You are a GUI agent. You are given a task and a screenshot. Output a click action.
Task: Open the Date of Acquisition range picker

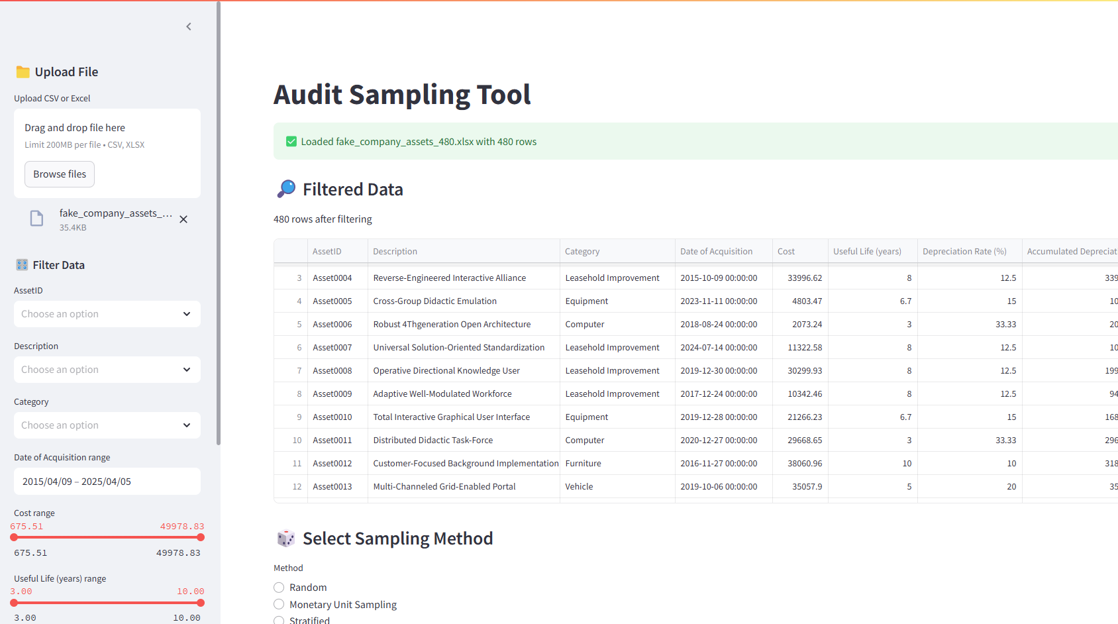107,482
